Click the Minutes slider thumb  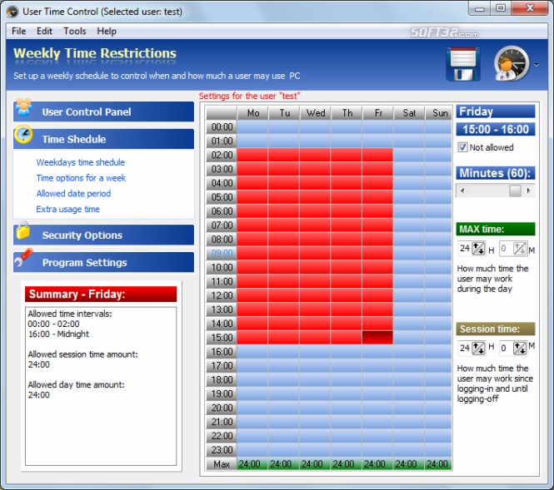tap(515, 191)
